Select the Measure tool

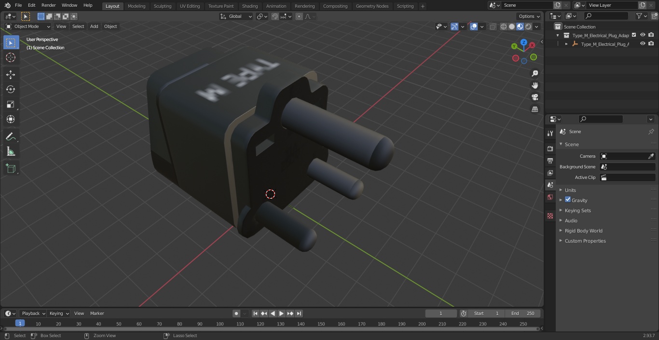pyautogui.click(x=11, y=152)
